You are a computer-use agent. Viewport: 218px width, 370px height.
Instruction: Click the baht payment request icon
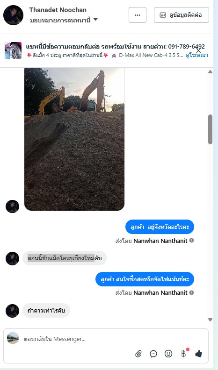[183, 354]
